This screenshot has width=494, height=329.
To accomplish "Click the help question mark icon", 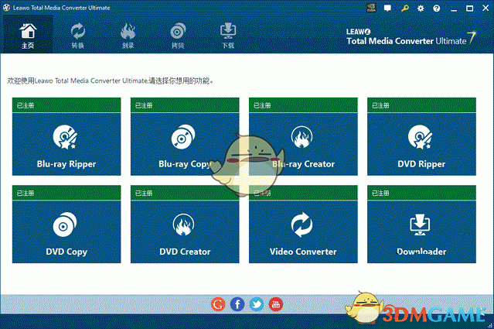I will 436,7.
